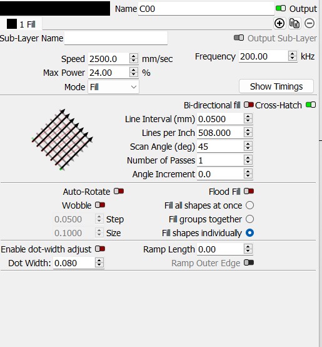The width and height of the screenshot is (322, 347).
Task: Select Fill all shapes at once
Action: point(249,205)
